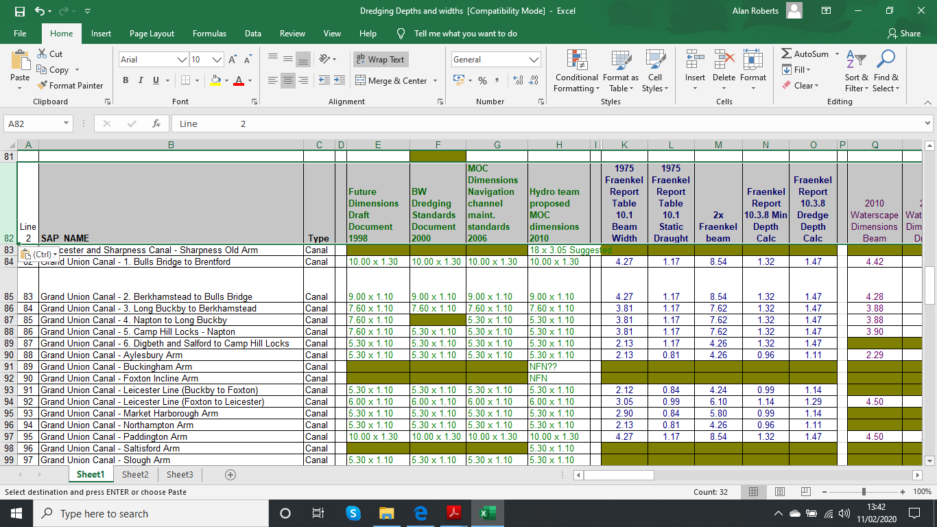
Task: Open borders dropdown arrow
Action: (x=195, y=80)
